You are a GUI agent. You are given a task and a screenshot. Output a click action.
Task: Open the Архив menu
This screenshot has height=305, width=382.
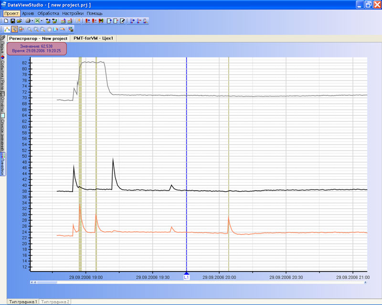pos(28,13)
